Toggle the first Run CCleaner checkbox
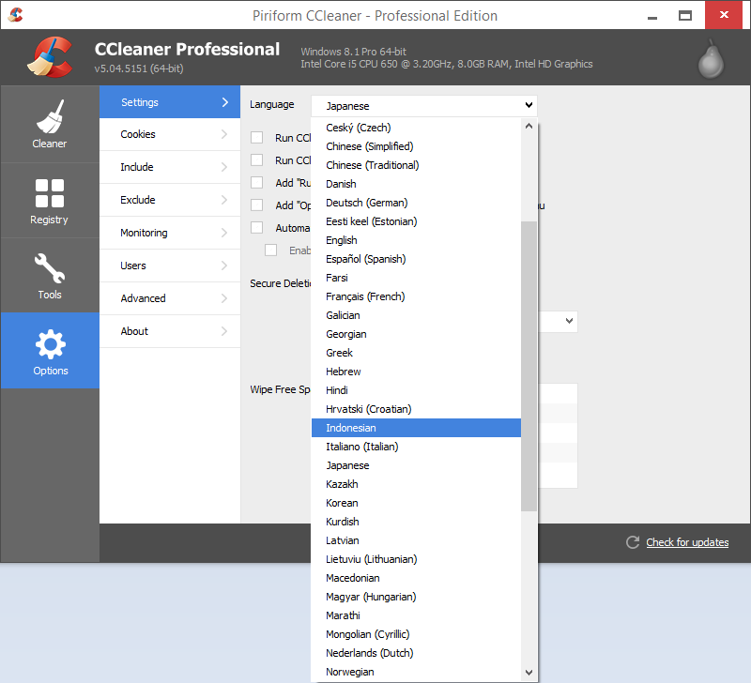Screen dimensions: 751x683 point(256,138)
